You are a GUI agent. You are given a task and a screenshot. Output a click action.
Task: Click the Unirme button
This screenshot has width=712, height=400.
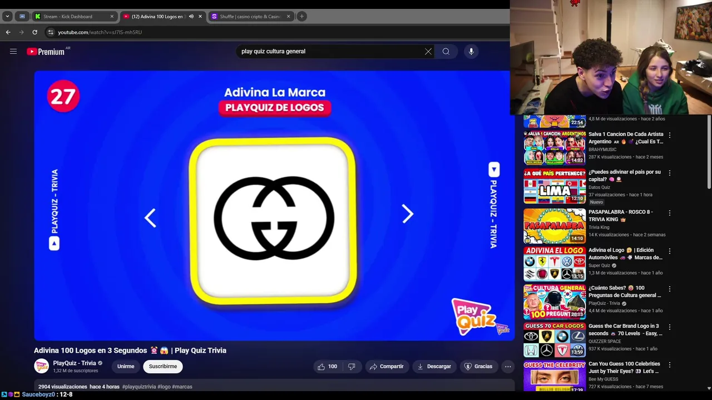pyautogui.click(x=126, y=366)
